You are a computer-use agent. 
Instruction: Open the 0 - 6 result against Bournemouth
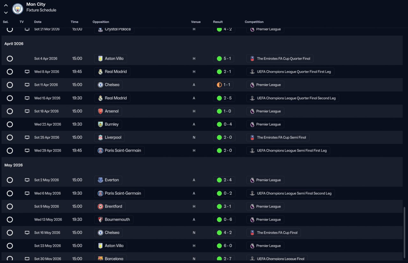224,220
